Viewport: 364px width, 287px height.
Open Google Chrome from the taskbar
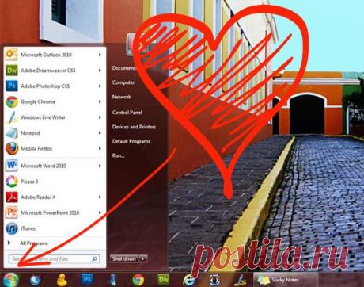[138, 280]
